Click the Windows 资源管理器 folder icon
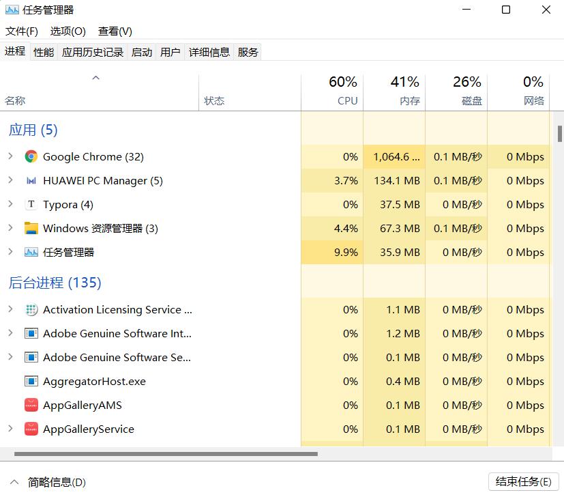Screen dimensions: 564x497 pos(30,228)
